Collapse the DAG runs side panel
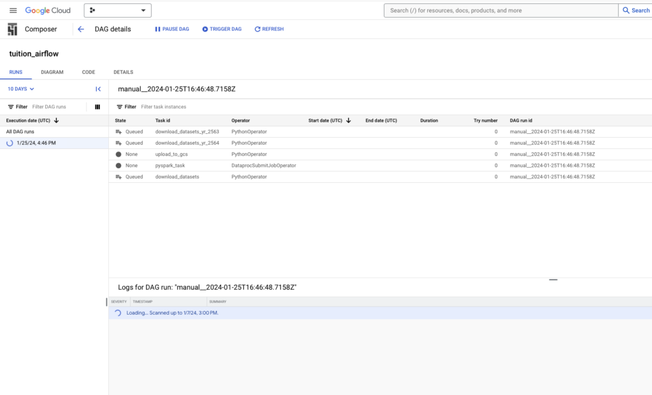652x395 pixels. point(98,89)
